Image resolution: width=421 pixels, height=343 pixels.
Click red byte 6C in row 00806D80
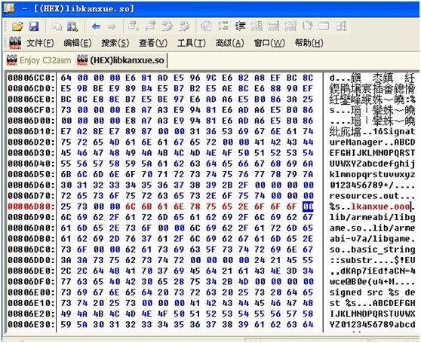(x=131, y=207)
